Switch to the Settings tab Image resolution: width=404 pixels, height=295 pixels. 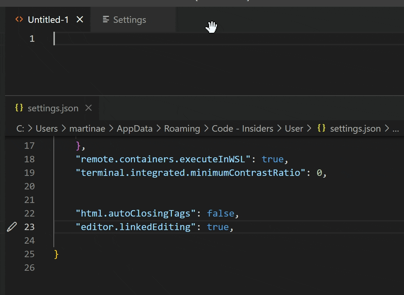[x=129, y=20]
